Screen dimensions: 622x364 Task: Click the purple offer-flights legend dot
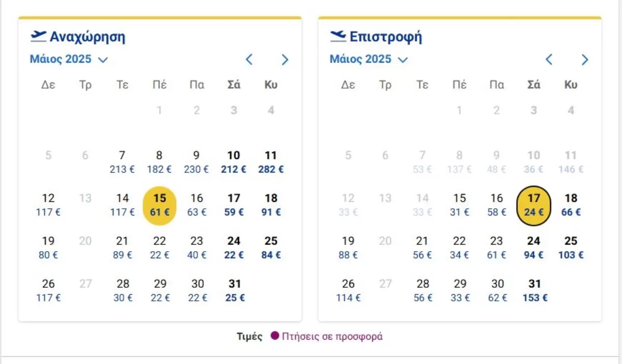(275, 336)
